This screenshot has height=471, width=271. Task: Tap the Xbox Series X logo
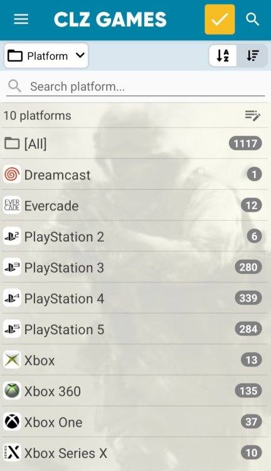tap(12, 452)
